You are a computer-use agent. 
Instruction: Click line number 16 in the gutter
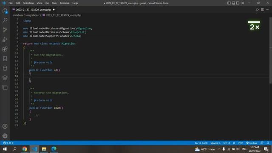(x=17, y=76)
